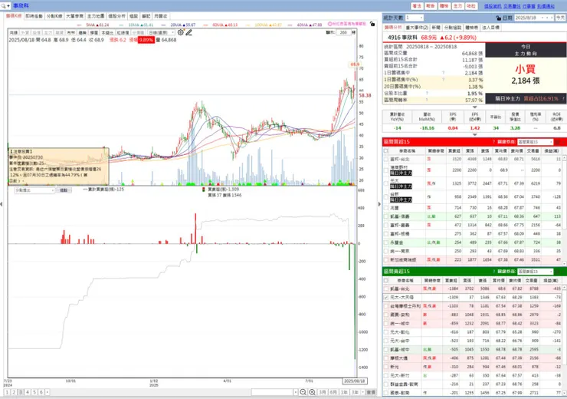Click the 分紅 info circle icon
567x399 pixels.
click(329, 24)
